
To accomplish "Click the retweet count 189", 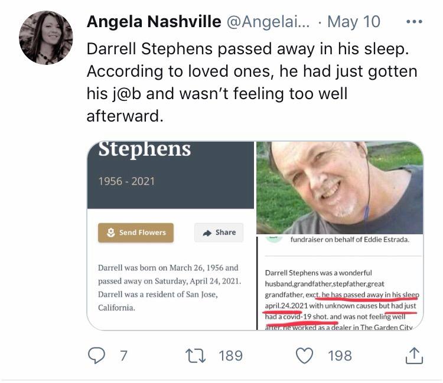I will [x=231, y=356].
